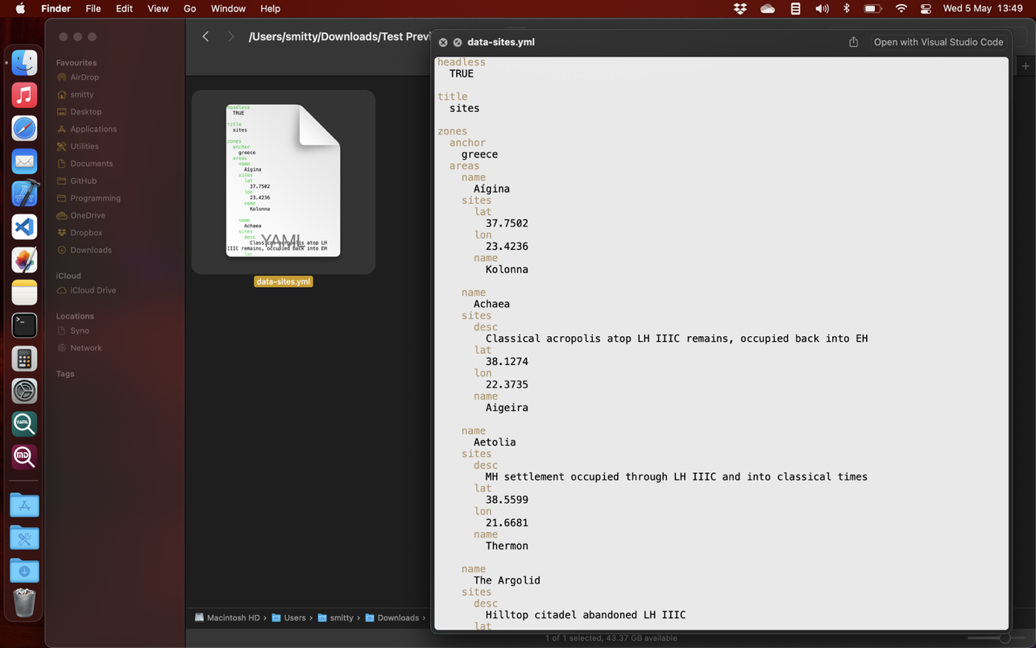Screen dimensions: 1036x648
Task: Open the Help menu
Action: (270, 9)
